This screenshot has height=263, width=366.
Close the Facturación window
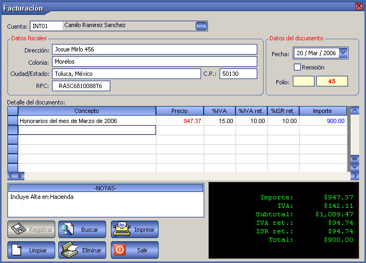coord(359,6)
